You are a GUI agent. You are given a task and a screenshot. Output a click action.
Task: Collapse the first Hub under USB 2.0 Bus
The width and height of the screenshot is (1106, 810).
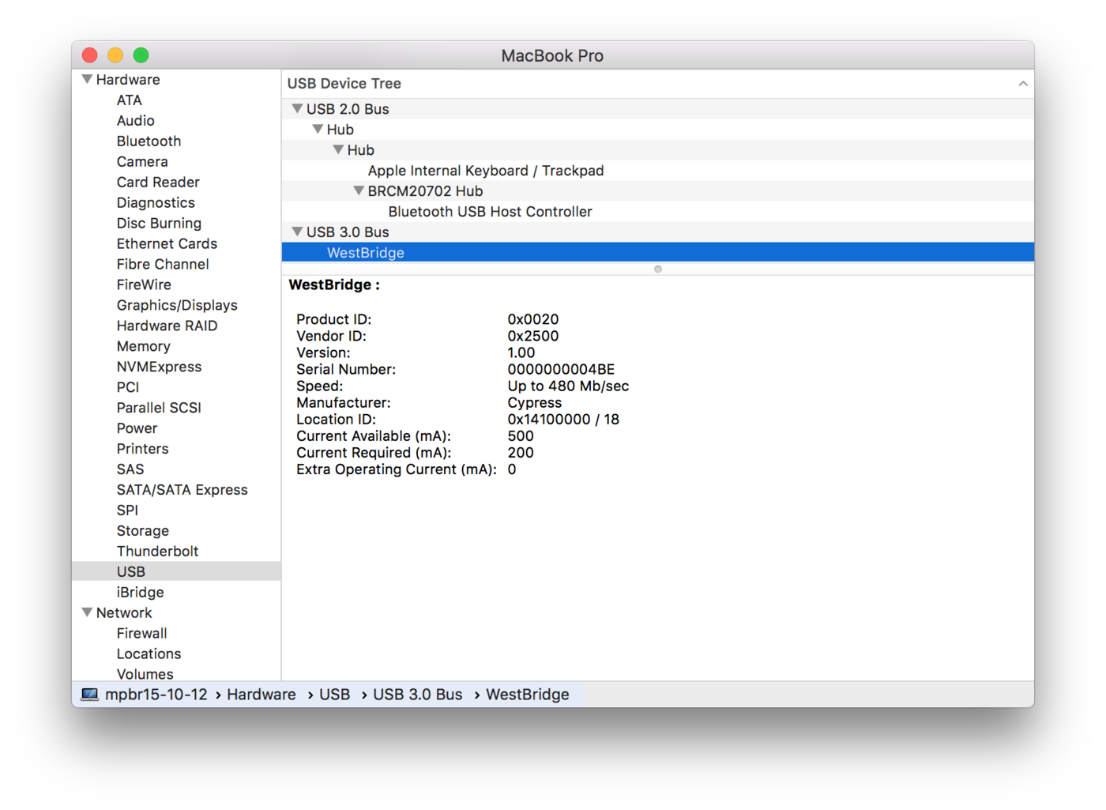(318, 129)
